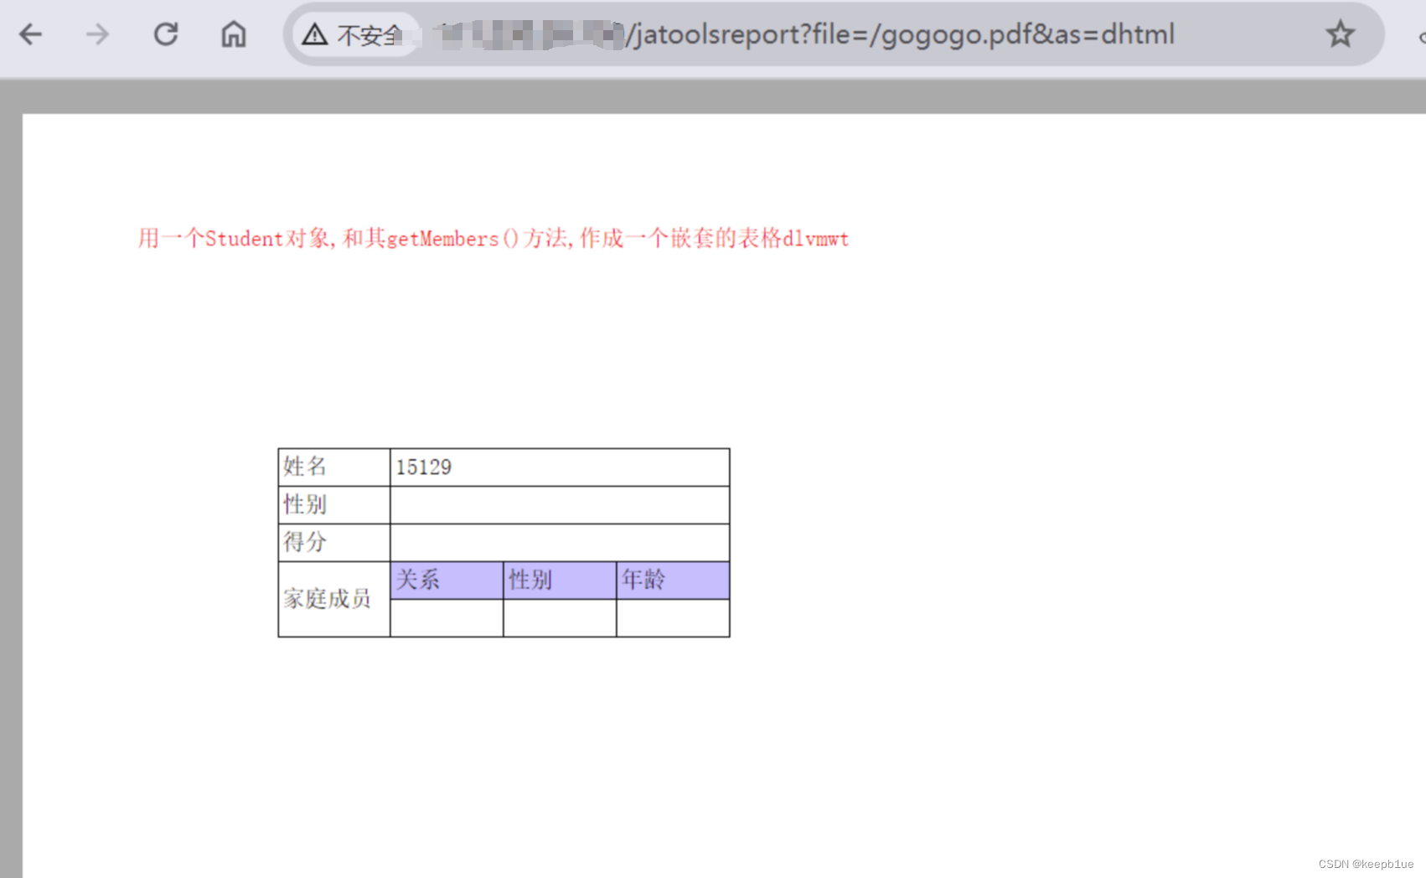The image size is (1426, 878).
Task: Click the empty cell under 年龄 header
Action: coord(673,617)
